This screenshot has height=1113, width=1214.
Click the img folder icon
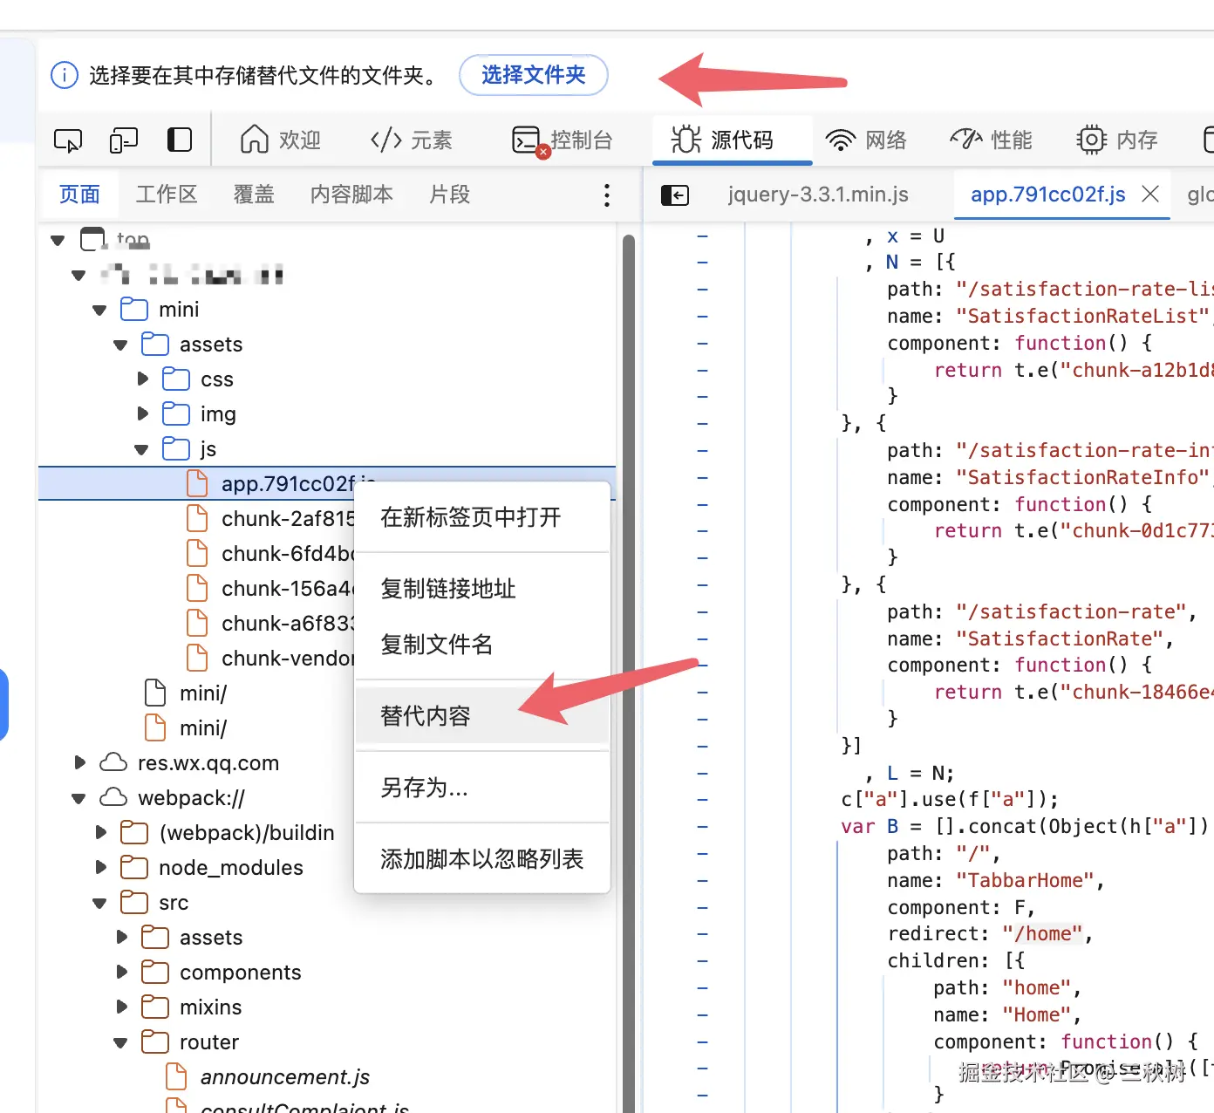coord(176,413)
